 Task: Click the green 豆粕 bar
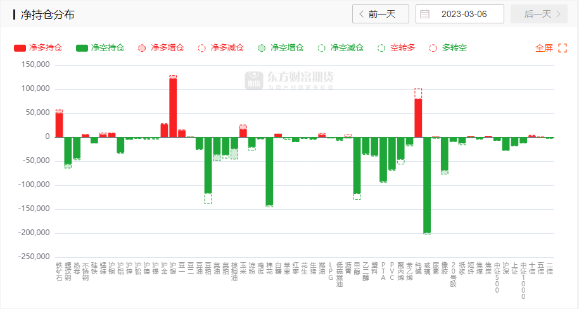coord(208,164)
